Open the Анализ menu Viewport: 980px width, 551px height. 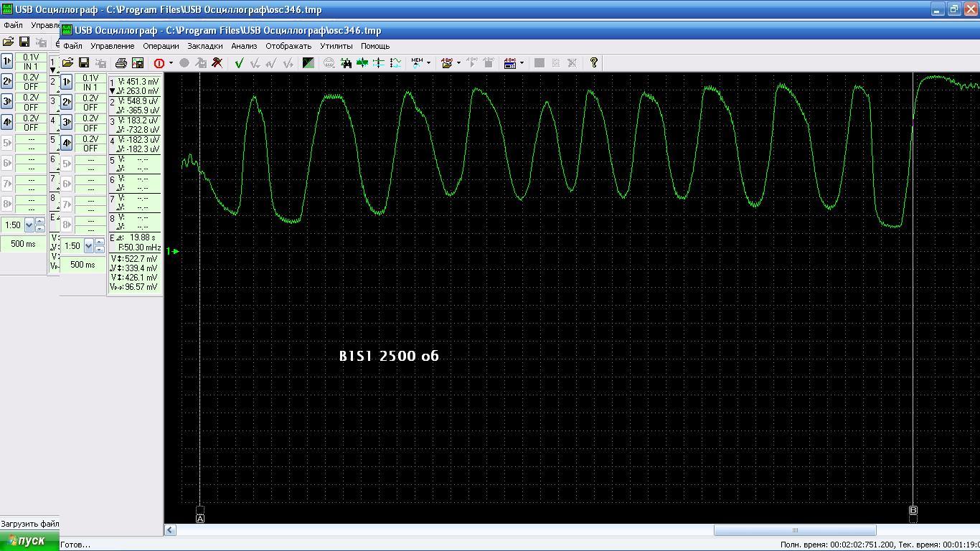[244, 46]
